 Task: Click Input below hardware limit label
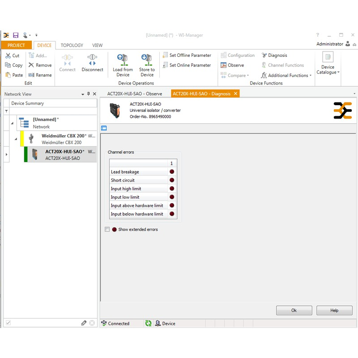point(137,214)
